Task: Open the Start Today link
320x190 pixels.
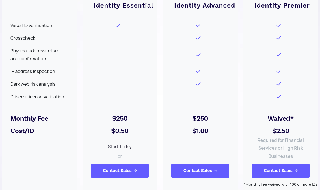Action: coord(120,147)
